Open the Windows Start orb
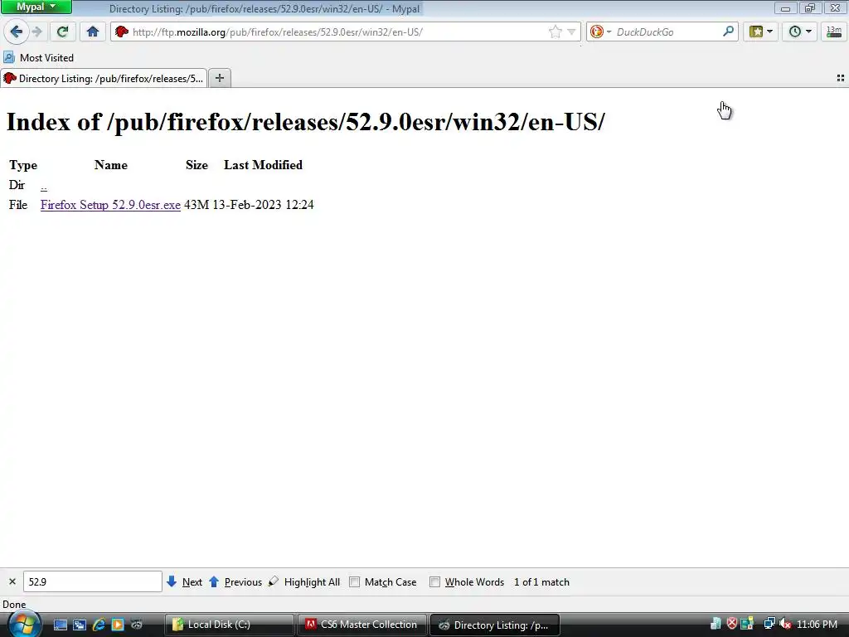This screenshot has width=849, height=637. tap(24, 625)
